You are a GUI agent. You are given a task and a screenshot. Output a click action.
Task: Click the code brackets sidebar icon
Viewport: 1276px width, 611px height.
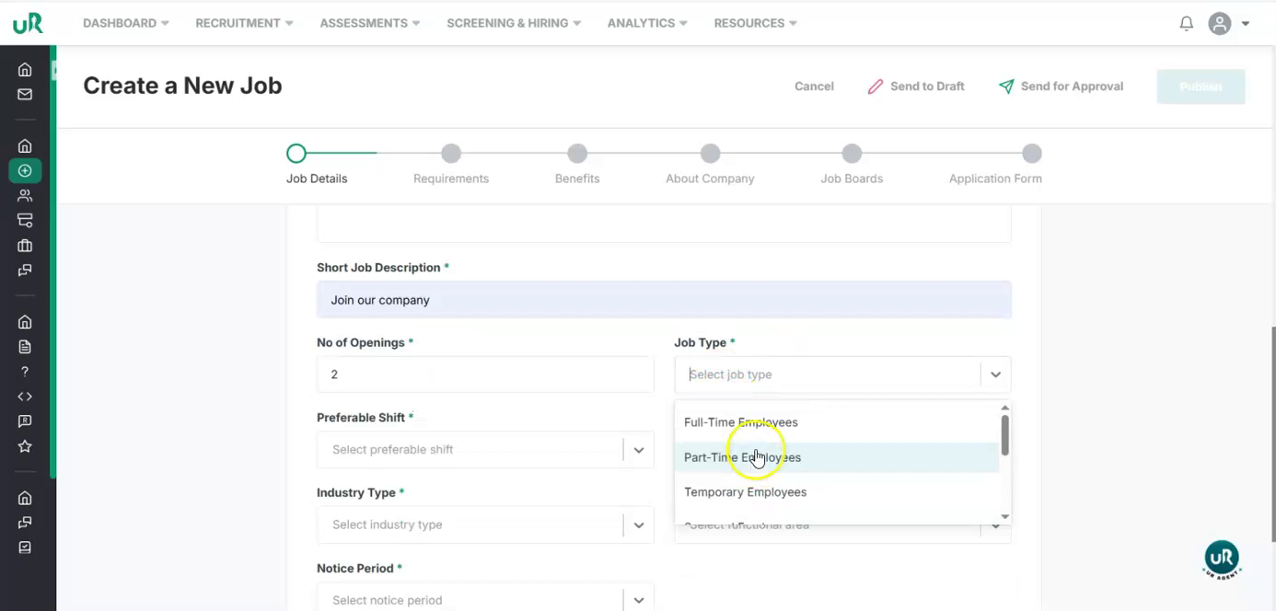coord(25,397)
